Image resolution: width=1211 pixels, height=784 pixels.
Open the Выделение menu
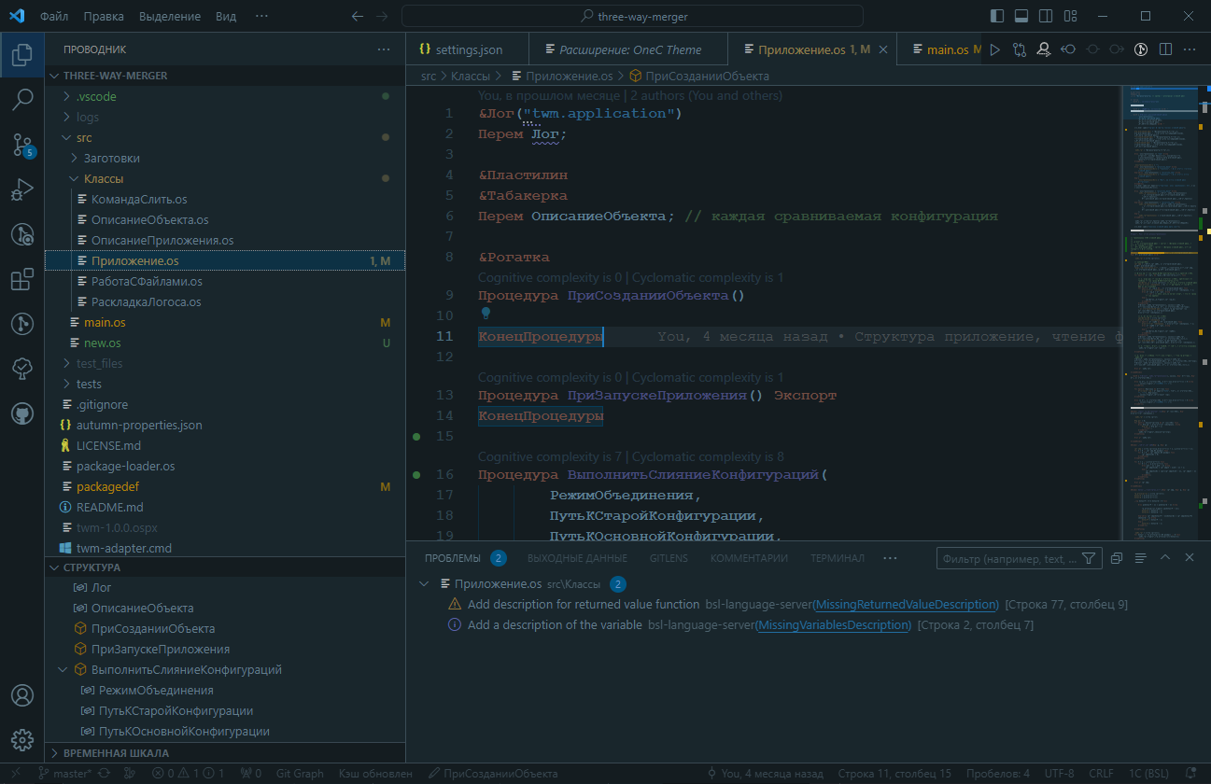(170, 16)
